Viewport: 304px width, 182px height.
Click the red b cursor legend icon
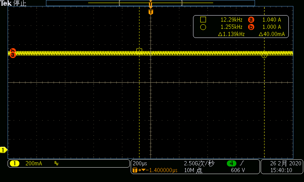(x=251, y=27)
